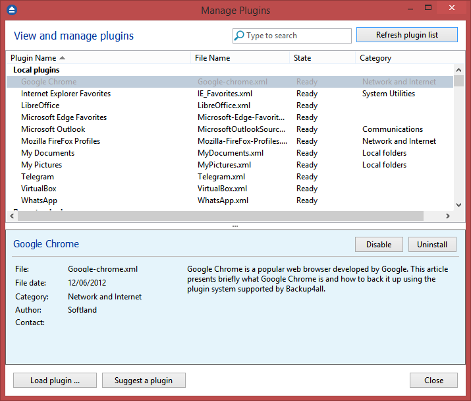Click the list scroll up arrow
Screen dimensions: 471x401
click(458, 70)
